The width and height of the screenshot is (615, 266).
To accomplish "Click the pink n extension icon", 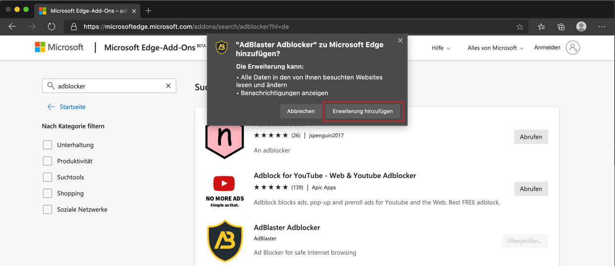I will [224, 141].
